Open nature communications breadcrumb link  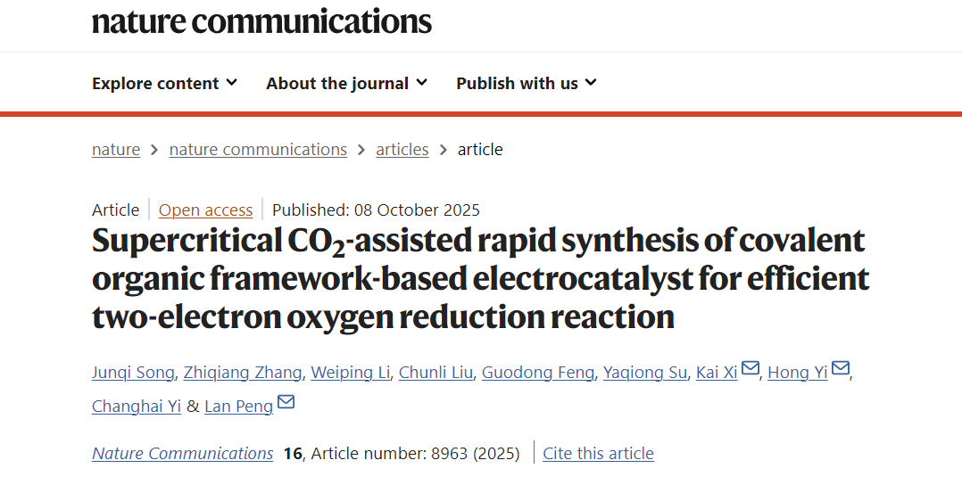click(x=258, y=150)
